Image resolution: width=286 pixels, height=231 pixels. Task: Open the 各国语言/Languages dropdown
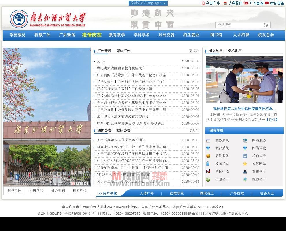point(148,3)
